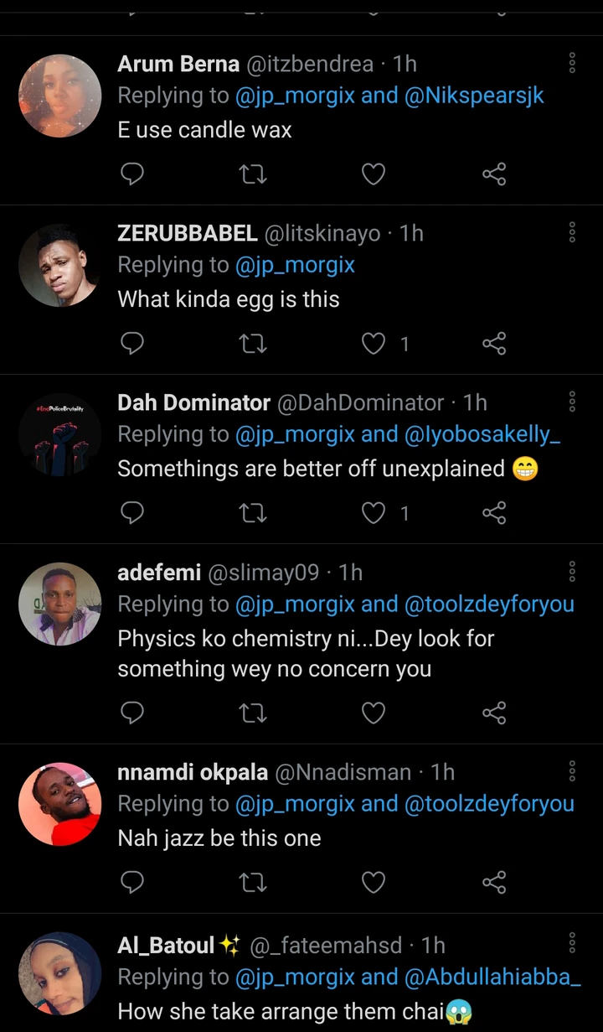Viewport: 603px width, 1032px height.
Task: Open more options on Dah Dominator's tweet
Action: 572,402
